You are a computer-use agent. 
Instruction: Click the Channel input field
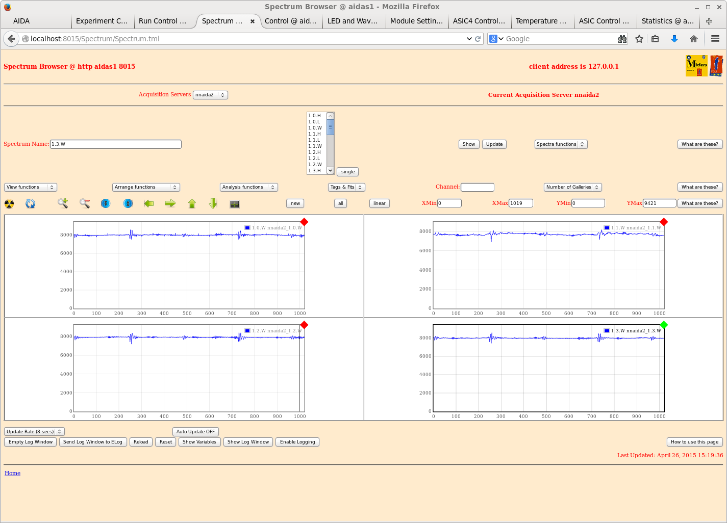click(478, 187)
